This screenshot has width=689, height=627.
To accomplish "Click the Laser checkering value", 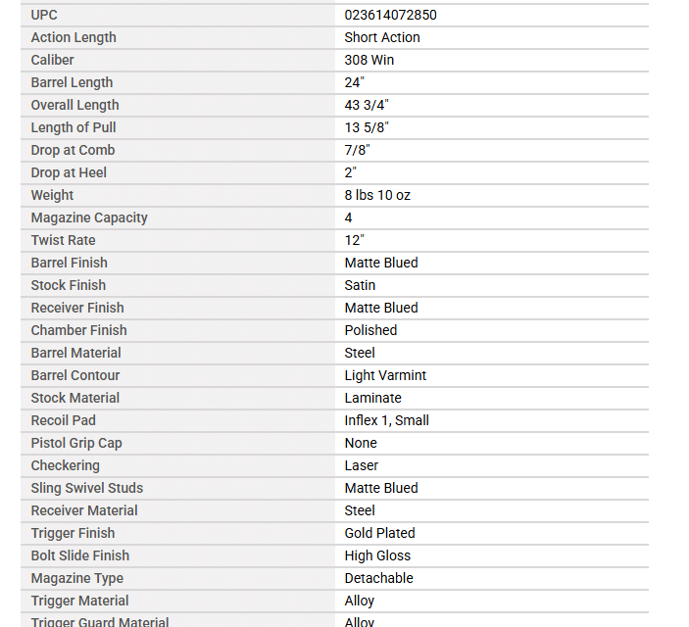I will (x=361, y=465).
